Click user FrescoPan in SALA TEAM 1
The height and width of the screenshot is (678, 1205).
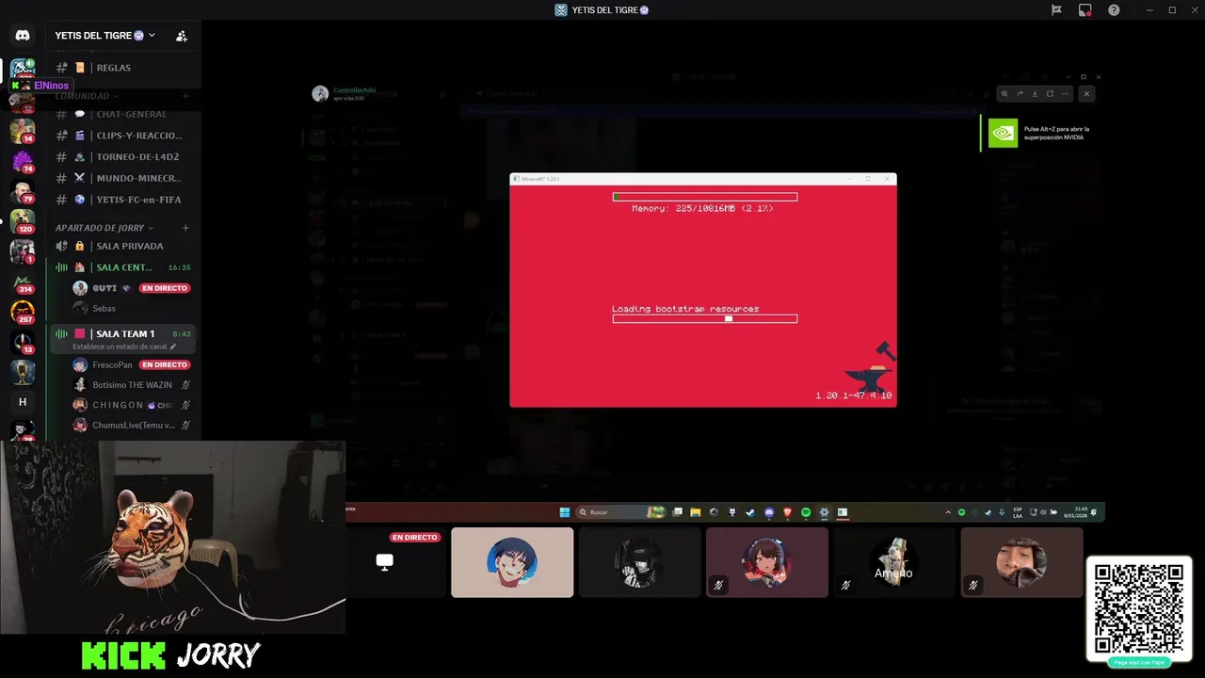point(131,364)
